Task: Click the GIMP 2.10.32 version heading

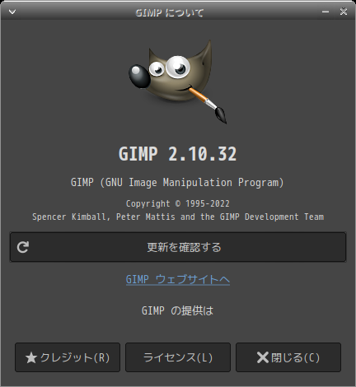Action: (177, 154)
